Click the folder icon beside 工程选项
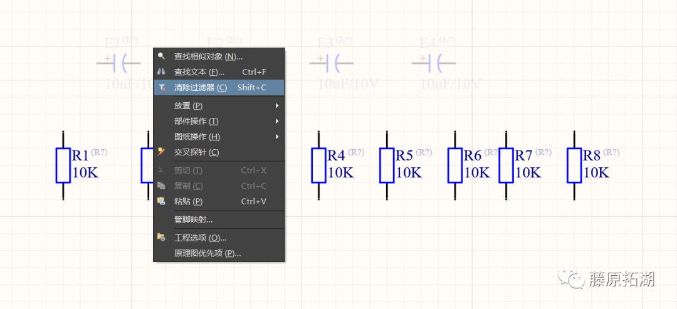The height and width of the screenshot is (309, 677). 162,238
